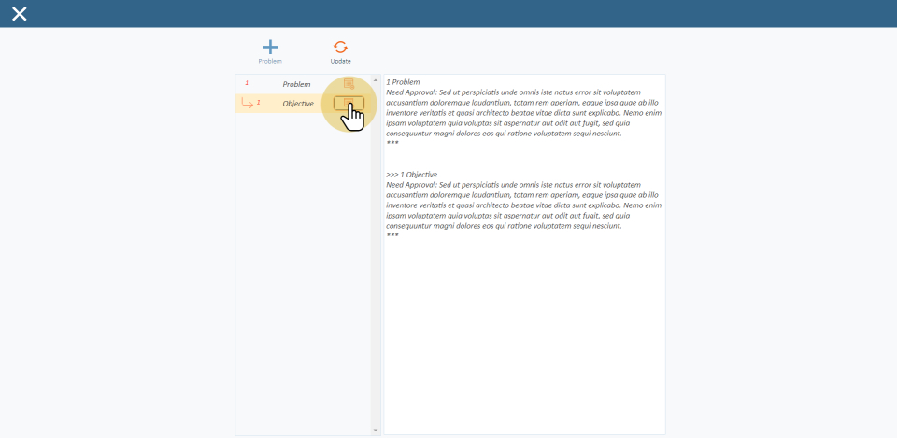
Task: Click the plus icon to add Problem
Action: point(270,47)
